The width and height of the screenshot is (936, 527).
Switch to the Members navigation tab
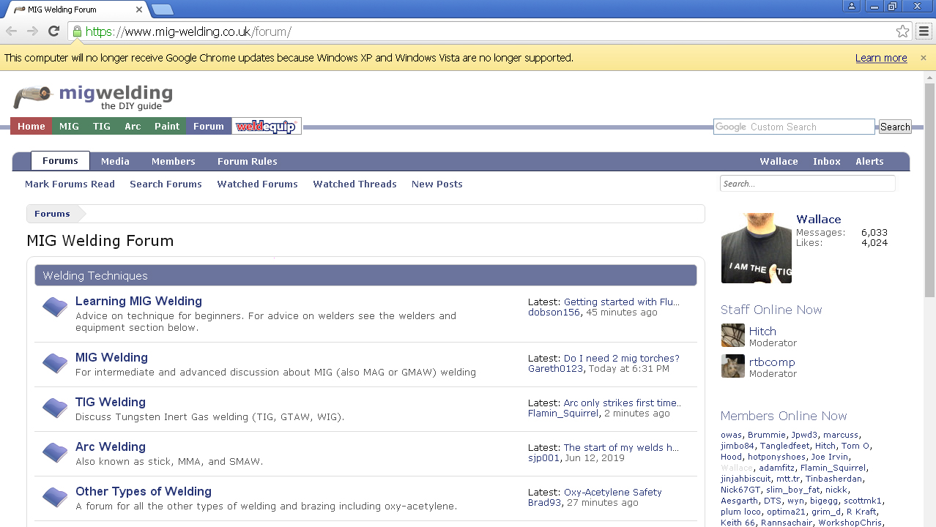click(x=174, y=161)
